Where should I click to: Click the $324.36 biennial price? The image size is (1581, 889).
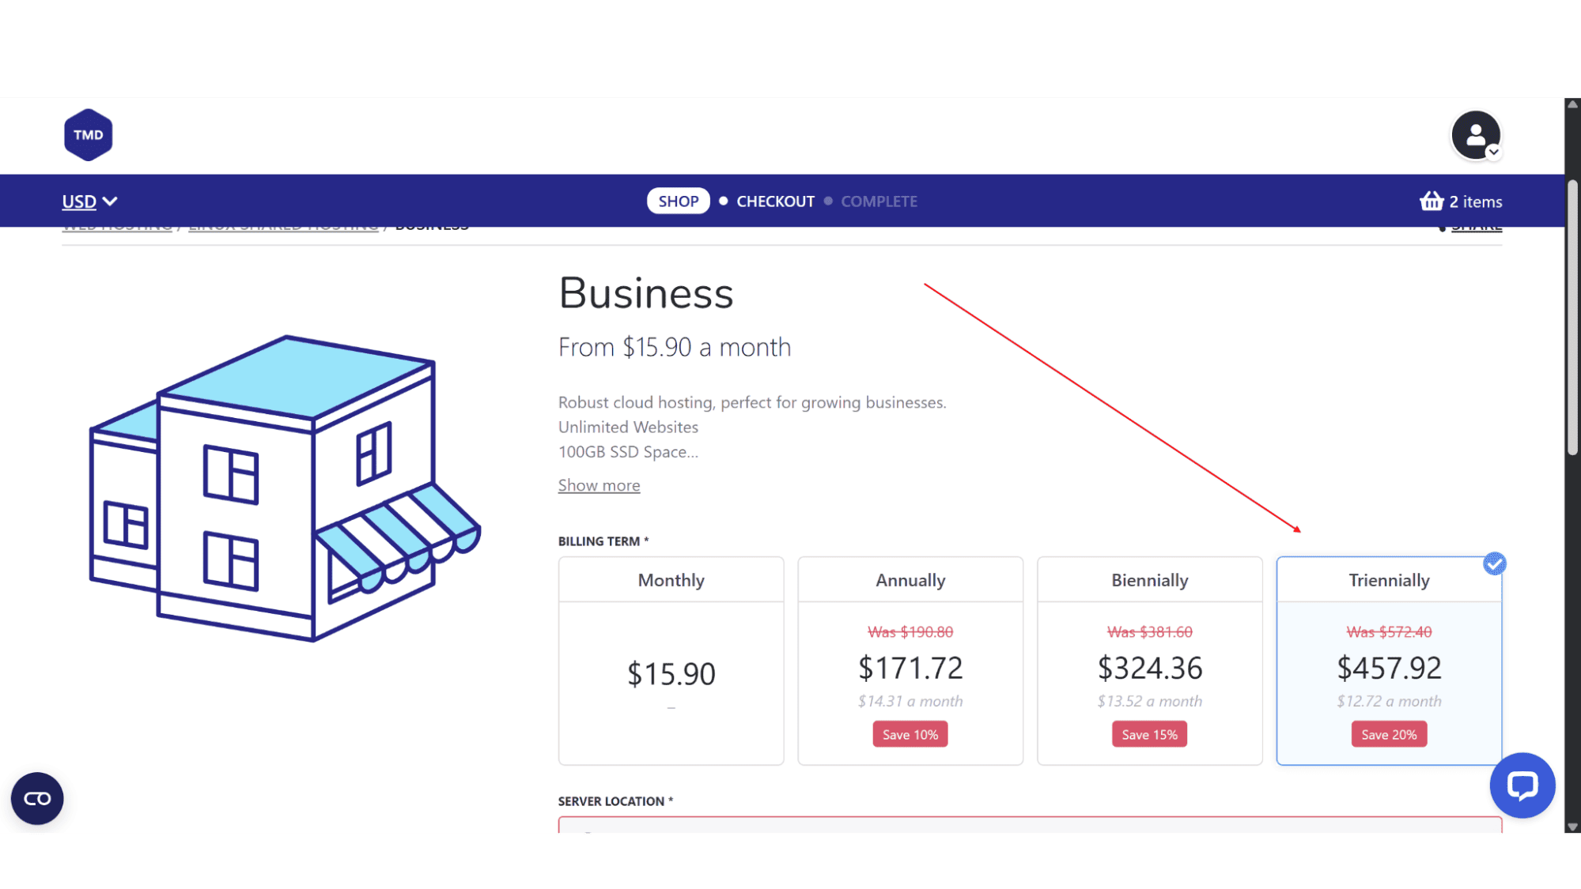(1149, 668)
